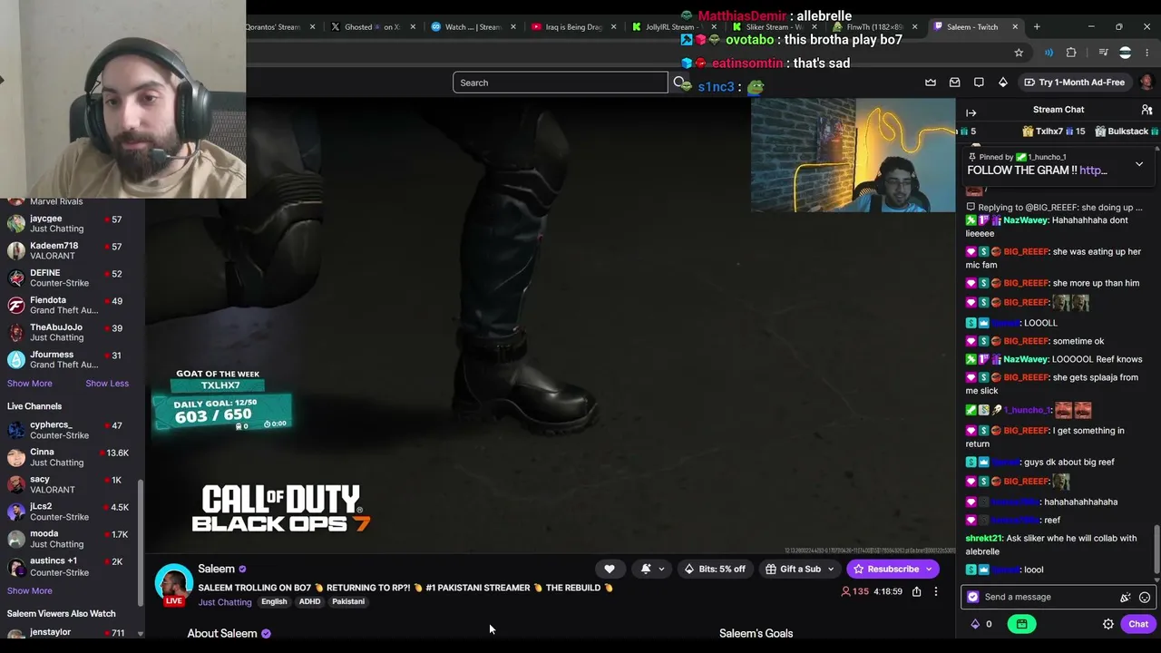Open the green rewards icon below chat
This screenshot has width=1161, height=653.
pos(1021,624)
